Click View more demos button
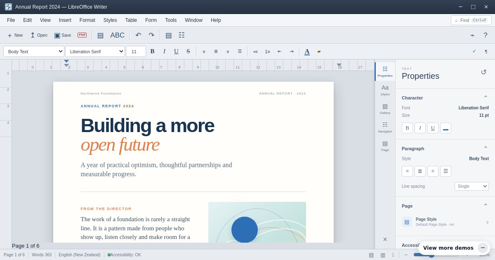 click(448, 248)
